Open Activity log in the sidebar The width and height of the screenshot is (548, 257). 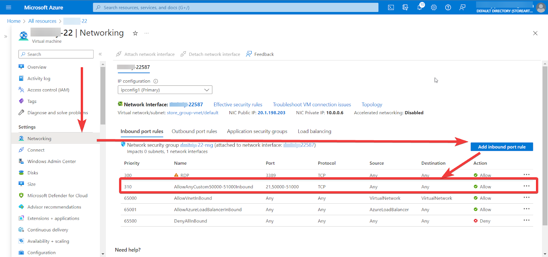tap(39, 79)
